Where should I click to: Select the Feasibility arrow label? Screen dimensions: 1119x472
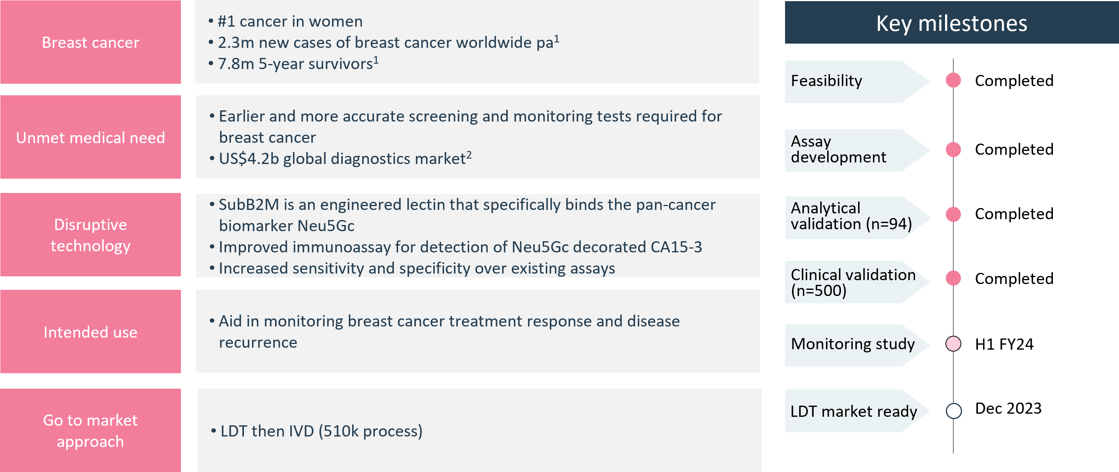[857, 81]
